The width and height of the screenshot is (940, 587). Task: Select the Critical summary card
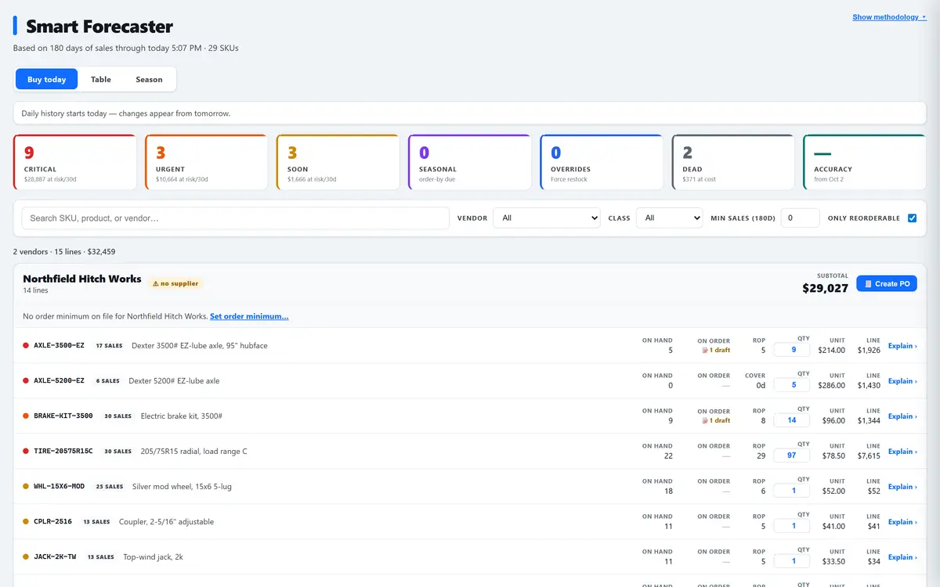click(x=75, y=162)
